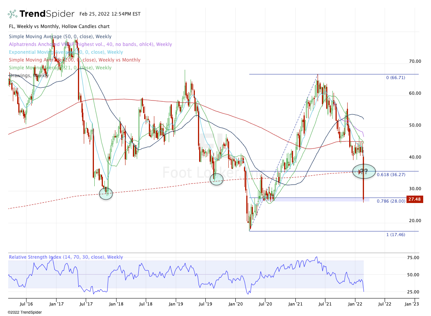Click the FL Weekly vs Monthly chart title
Screen dimensions: 431x316
(x=59, y=26)
